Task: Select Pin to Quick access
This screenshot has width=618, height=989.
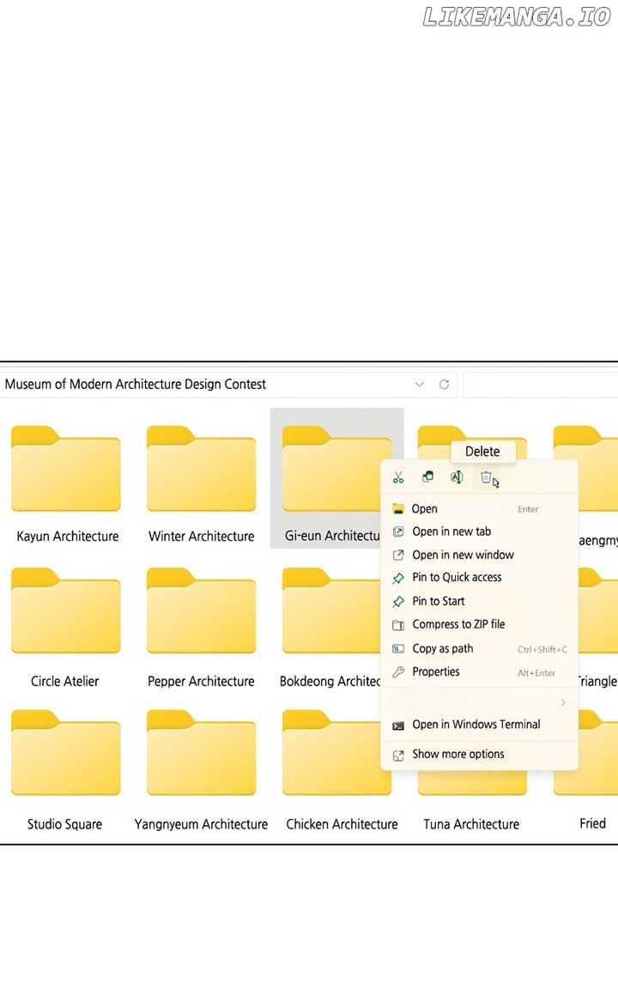Action: (x=457, y=578)
